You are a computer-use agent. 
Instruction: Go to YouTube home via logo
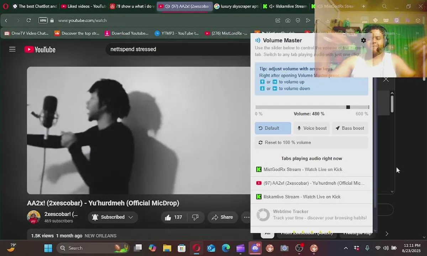click(x=40, y=49)
